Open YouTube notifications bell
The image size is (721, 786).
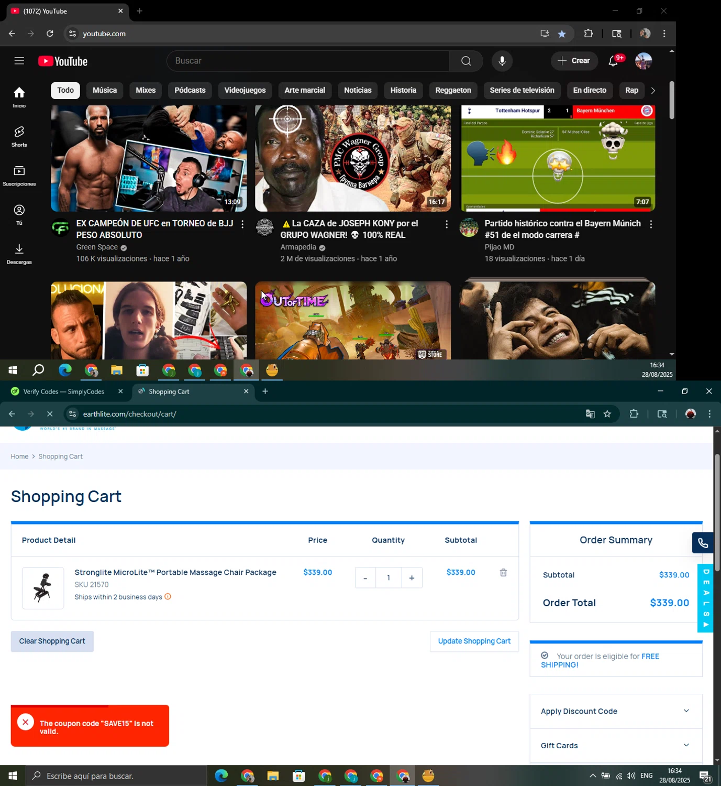coord(613,61)
